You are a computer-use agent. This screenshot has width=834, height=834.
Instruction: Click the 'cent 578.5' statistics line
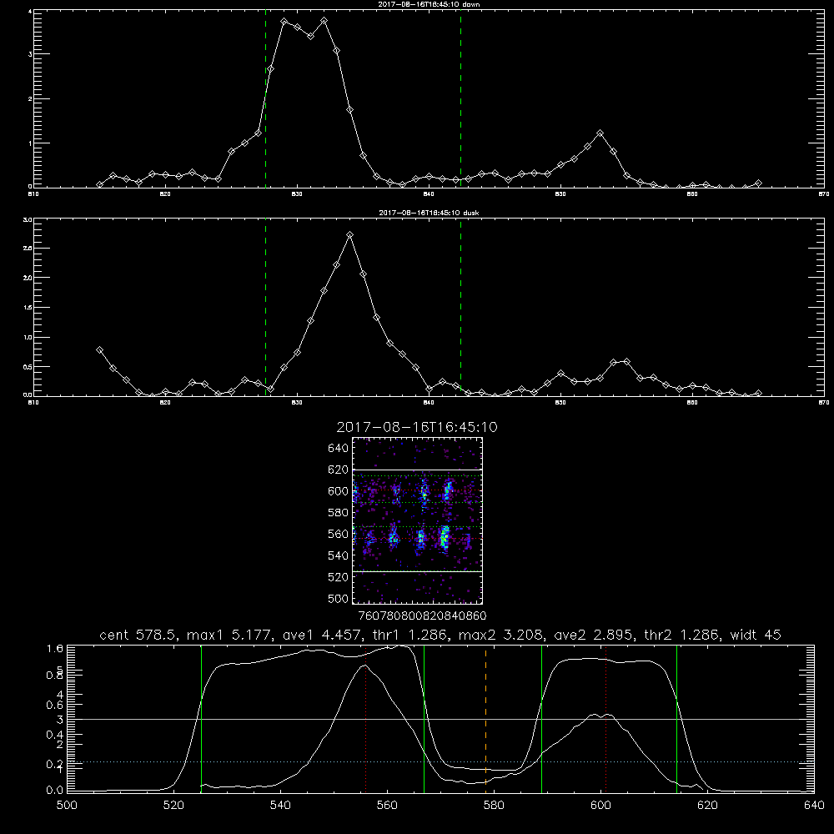440,635
